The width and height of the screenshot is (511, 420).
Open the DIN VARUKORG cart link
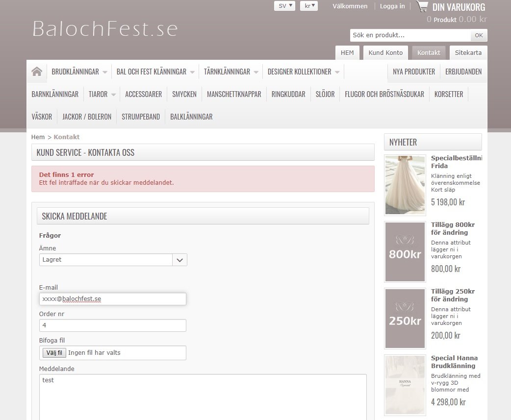pyautogui.click(x=459, y=7)
